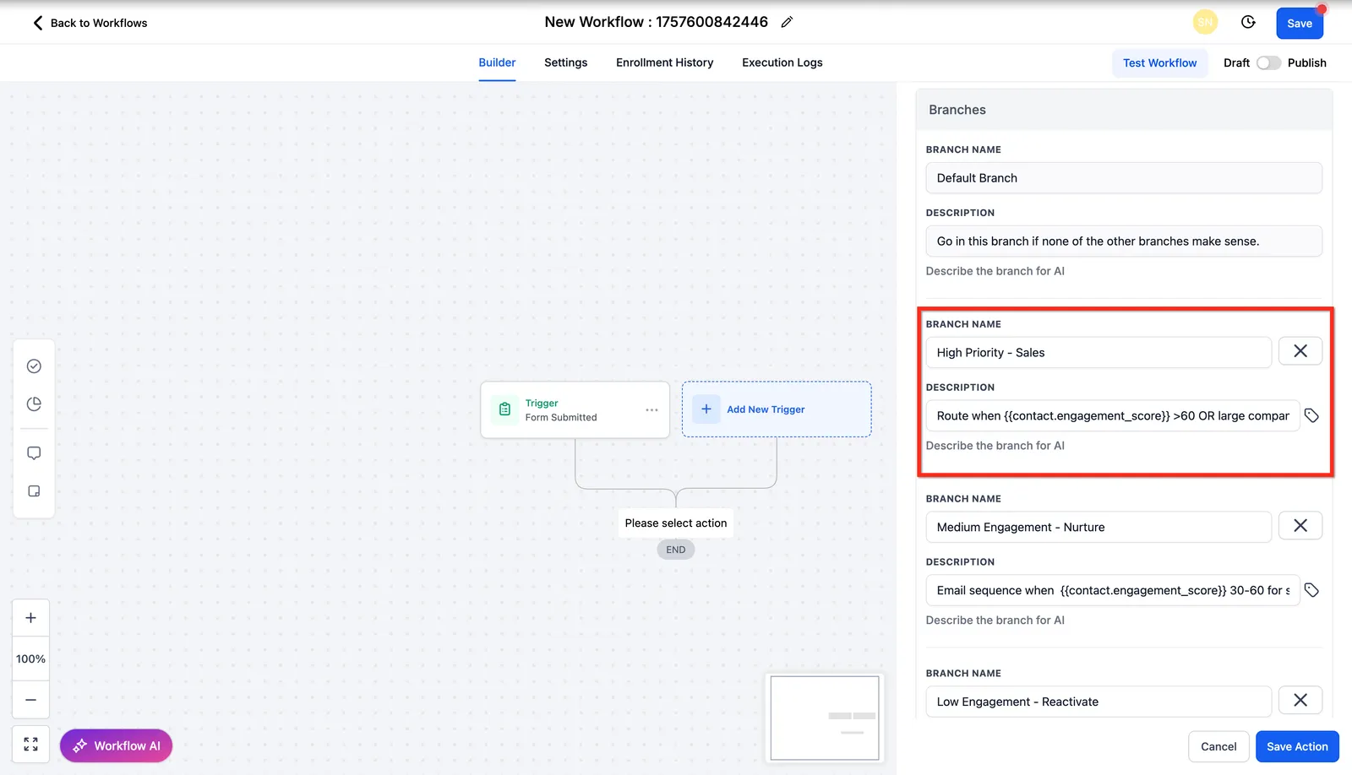Click Cancel in Branches panel
1352x775 pixels.
coord(1218,746)
